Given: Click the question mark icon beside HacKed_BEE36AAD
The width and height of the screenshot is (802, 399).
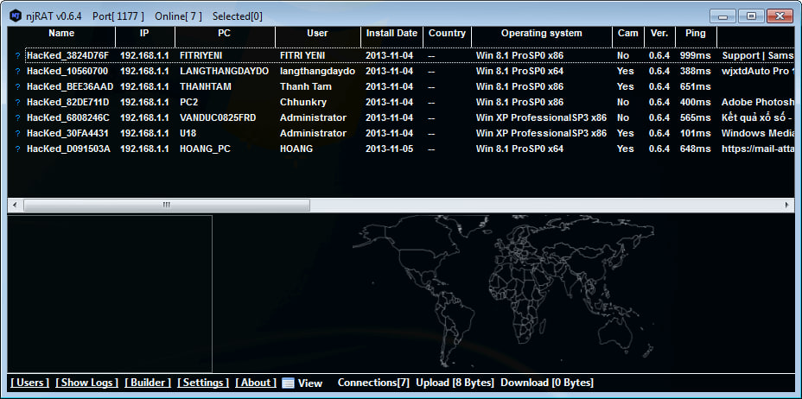Looking at the screenshot, I should pyautogui.click(x=16, y=87).
